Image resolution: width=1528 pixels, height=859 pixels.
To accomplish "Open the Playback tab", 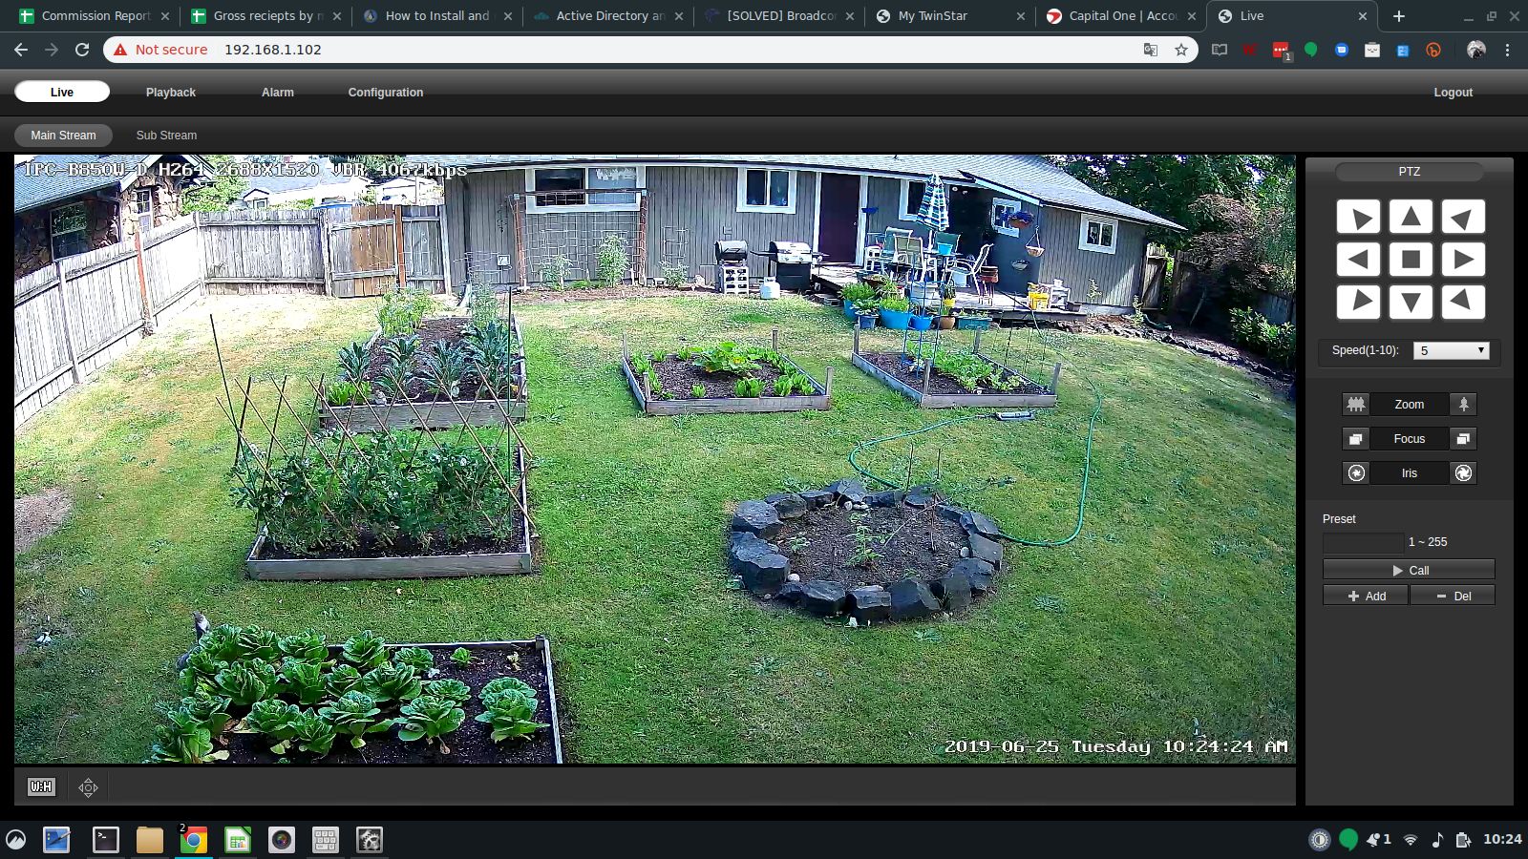I will click(170, 93).
